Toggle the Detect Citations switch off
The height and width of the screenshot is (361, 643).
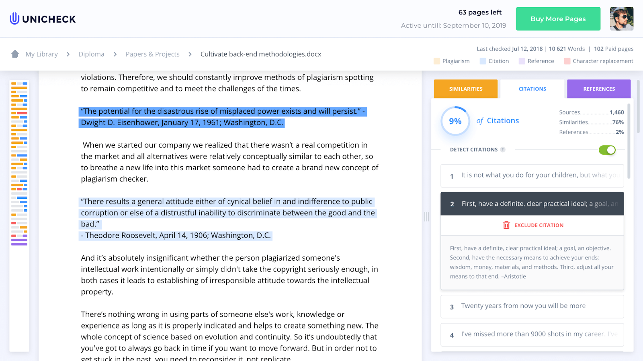tap(607, 150)
